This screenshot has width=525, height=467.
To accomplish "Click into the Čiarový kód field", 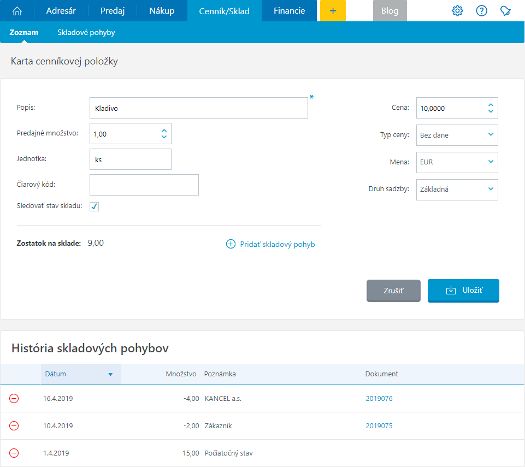I will click(144, 185).
